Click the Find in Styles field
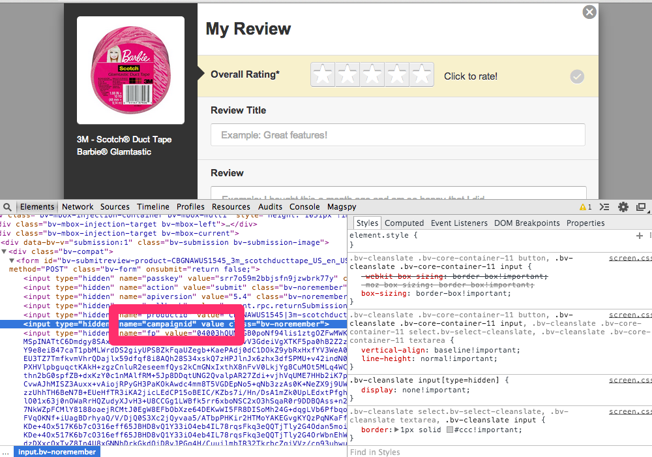The width and height of the screenshot is (652, 457). point(499,452)
